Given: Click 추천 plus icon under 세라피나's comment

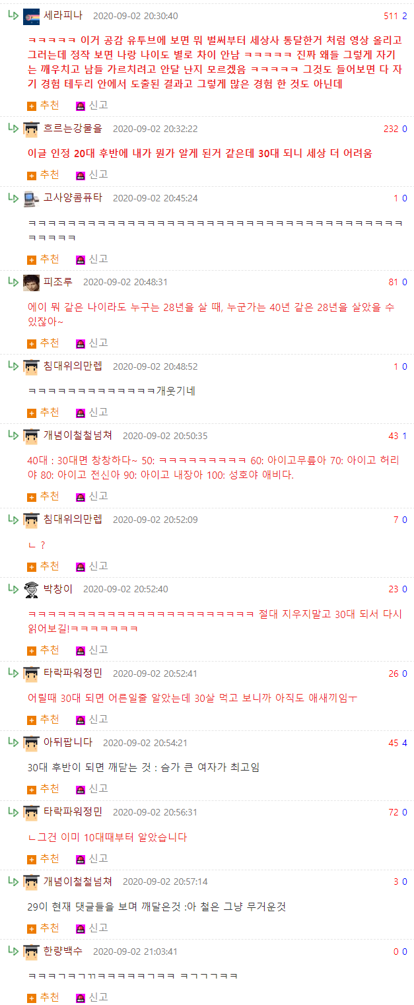Looking at the screenshot, I should point(32,106).
